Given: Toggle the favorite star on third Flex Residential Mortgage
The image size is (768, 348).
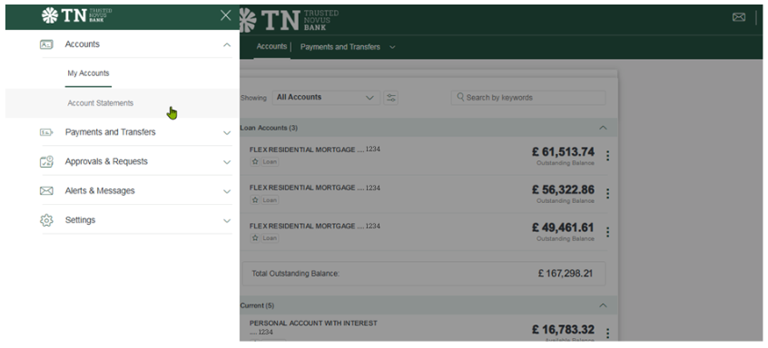Looking at the screenshot, I should coord(255,238).
